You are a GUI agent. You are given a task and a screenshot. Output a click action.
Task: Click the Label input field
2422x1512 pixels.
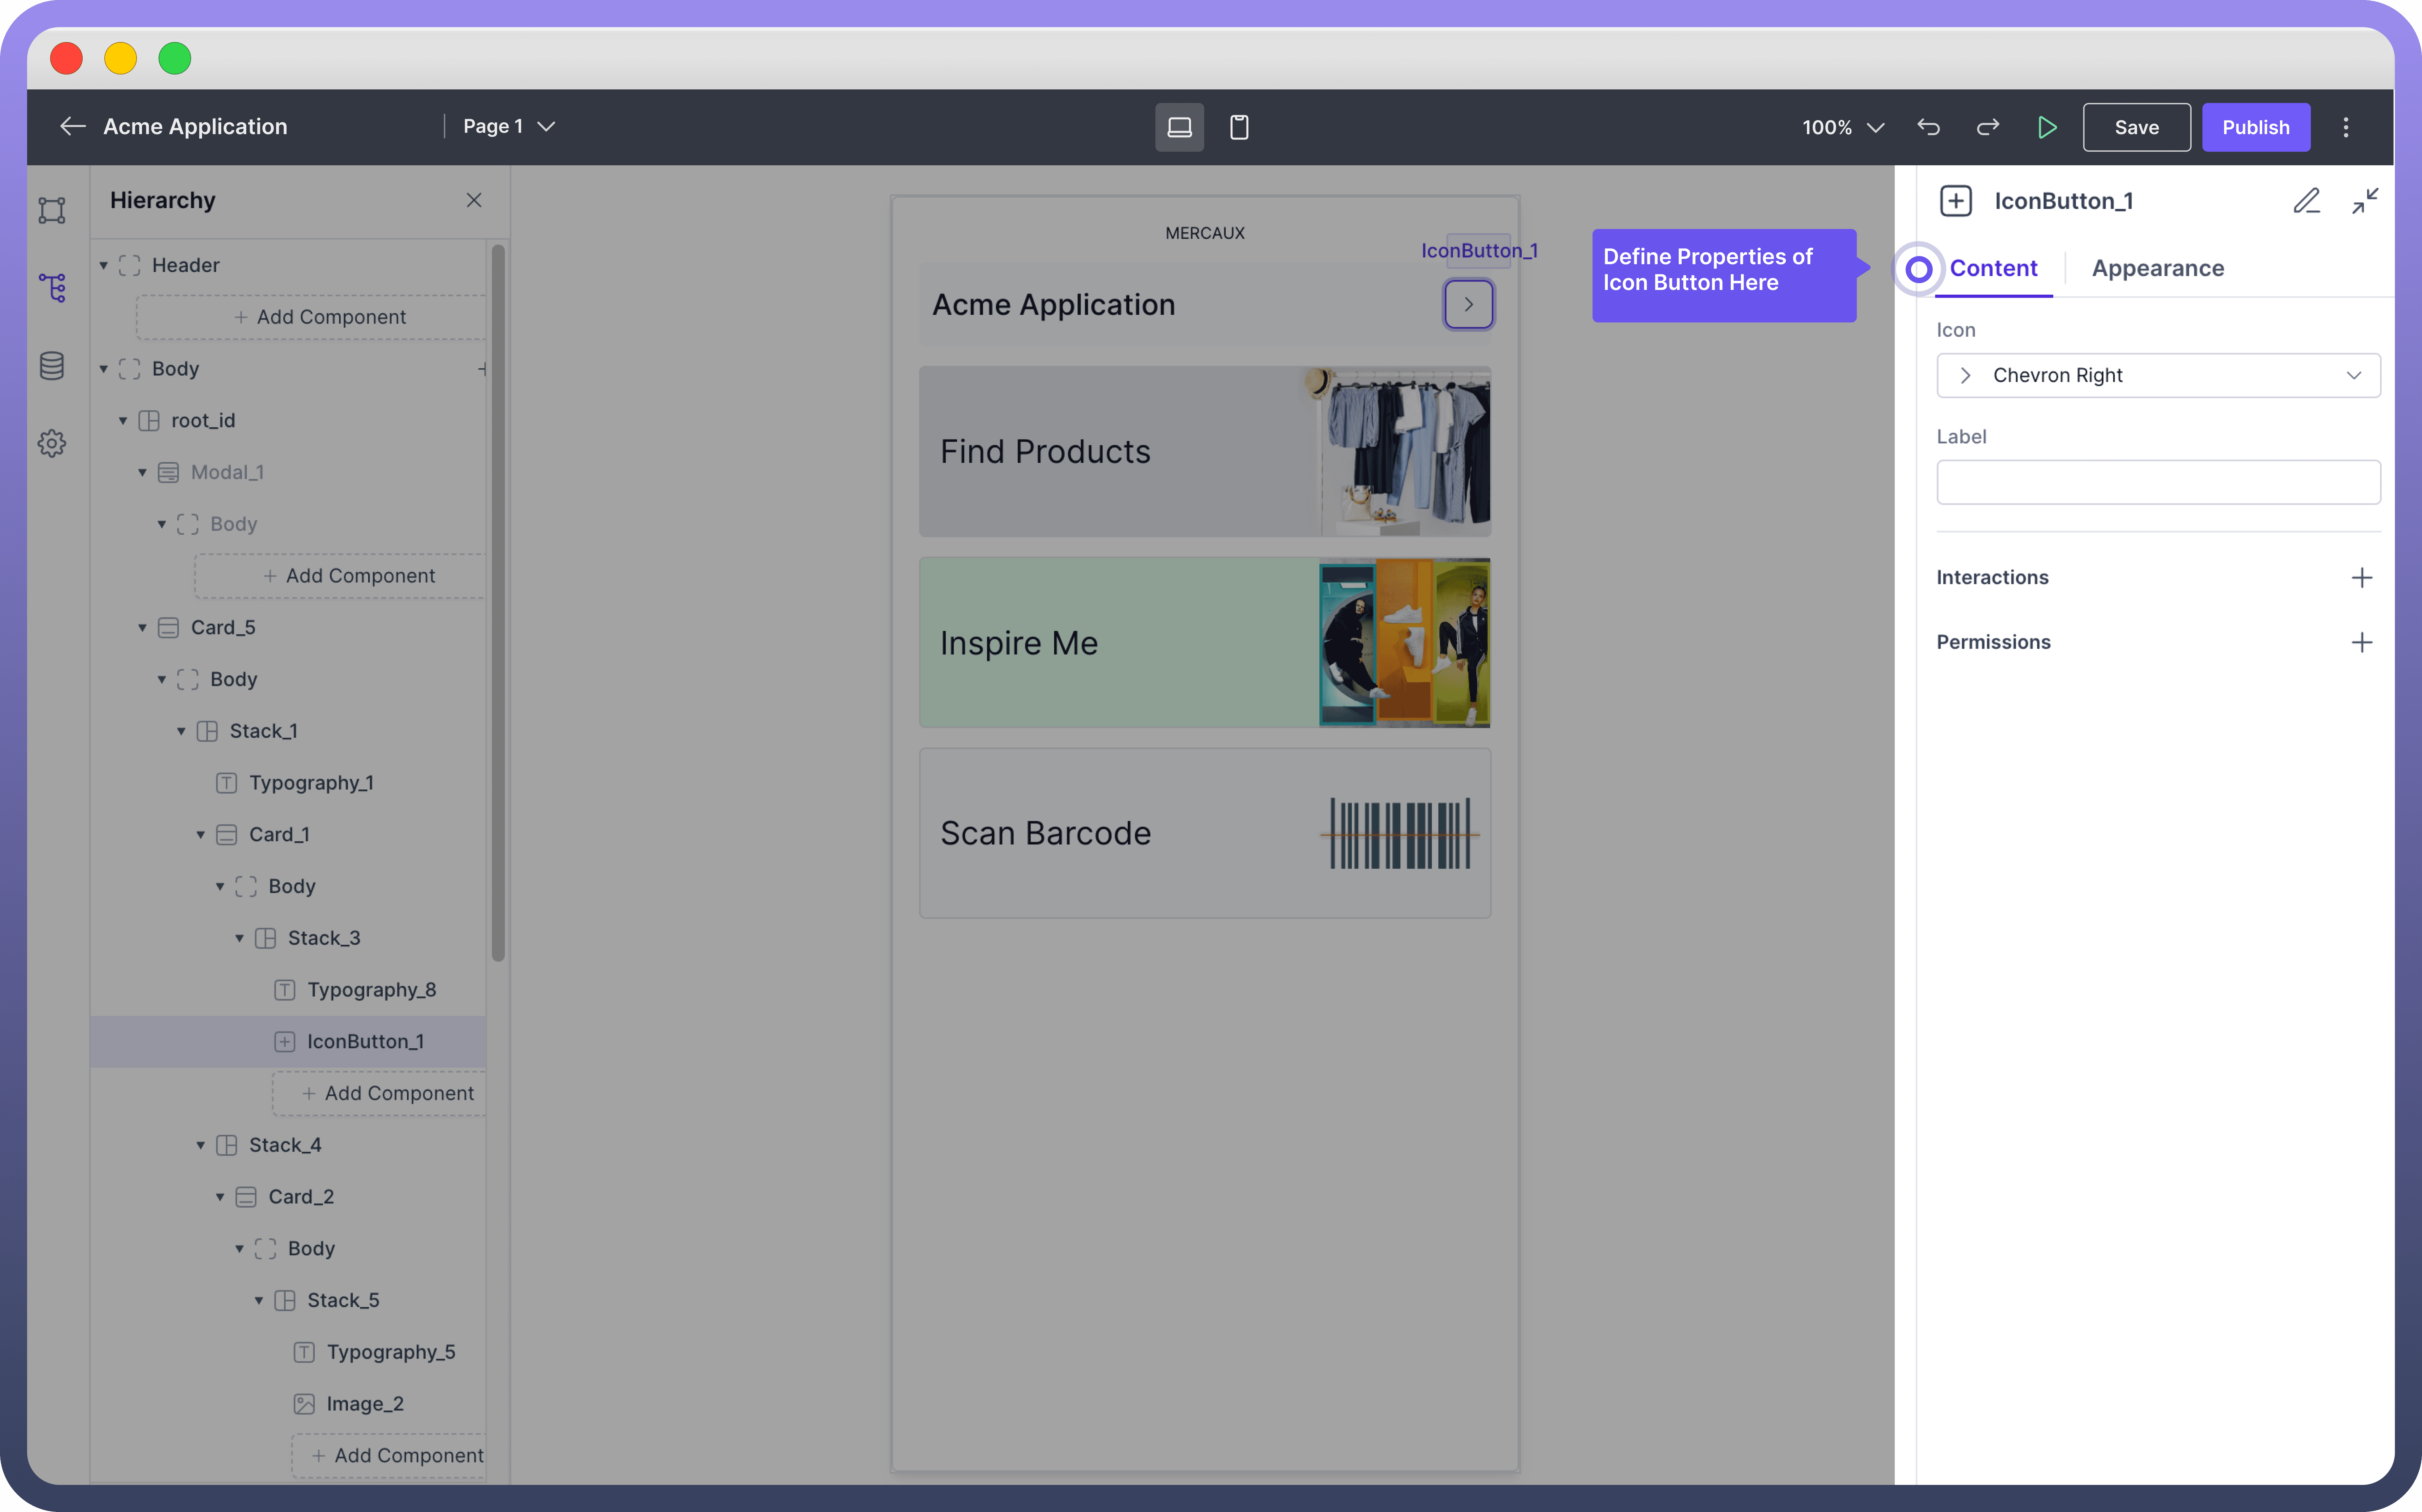tap(2158, 482)
